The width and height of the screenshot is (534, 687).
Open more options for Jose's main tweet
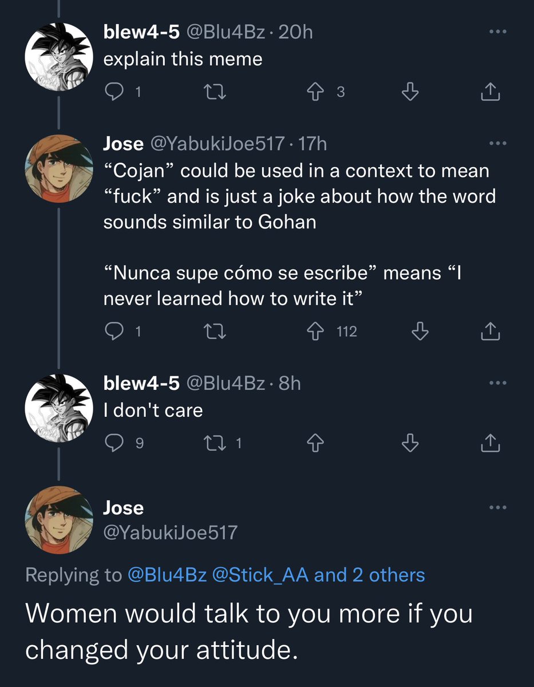coord(498,507)
